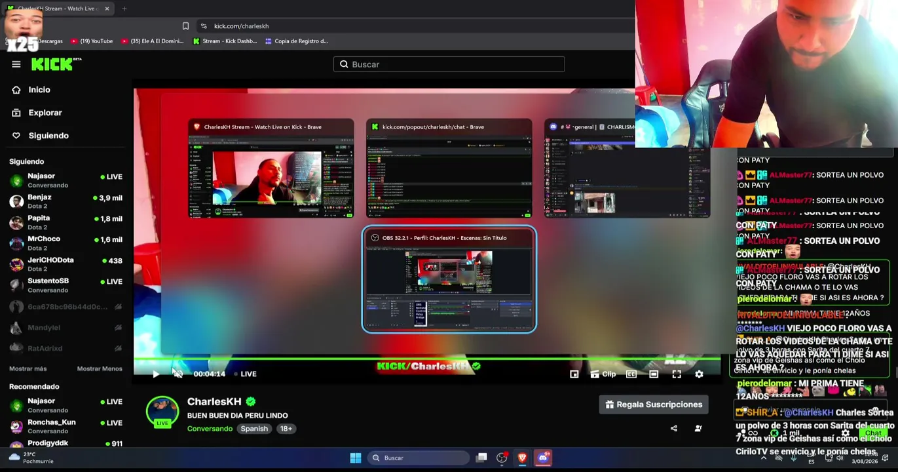Open the Kick hamburger sidebar menu

pos(16,64)
